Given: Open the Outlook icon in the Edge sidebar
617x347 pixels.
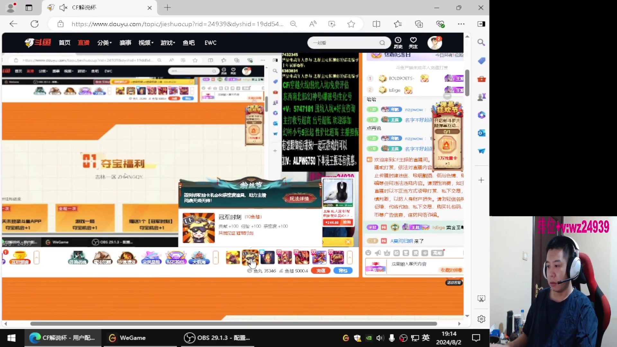Looking at the screenshot, I should pyautogui.click(x=481, y=133).
